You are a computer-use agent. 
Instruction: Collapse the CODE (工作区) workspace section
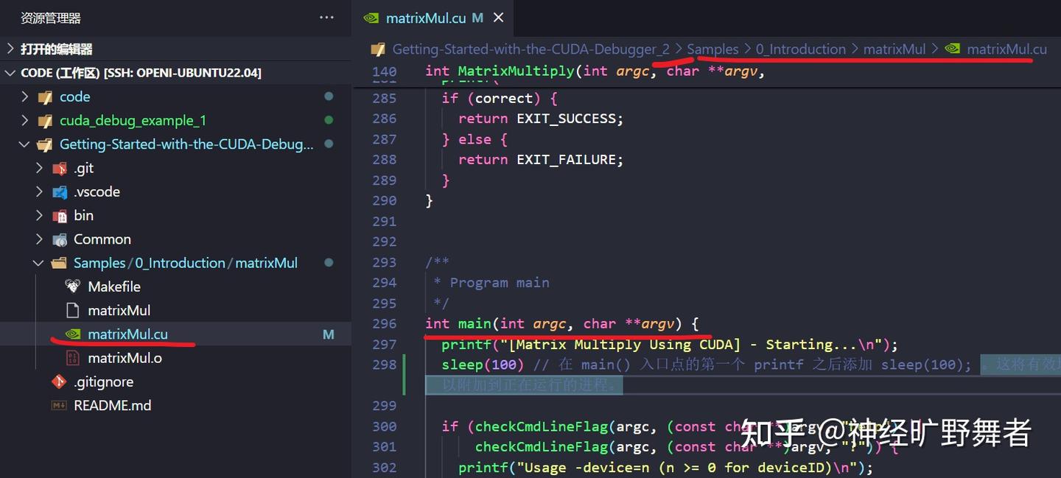[x=10, y=73]
